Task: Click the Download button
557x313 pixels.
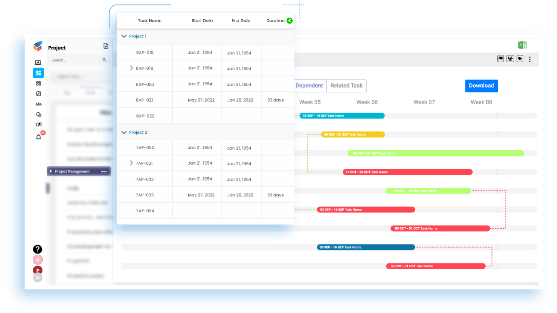Action: tap(481, 86)
